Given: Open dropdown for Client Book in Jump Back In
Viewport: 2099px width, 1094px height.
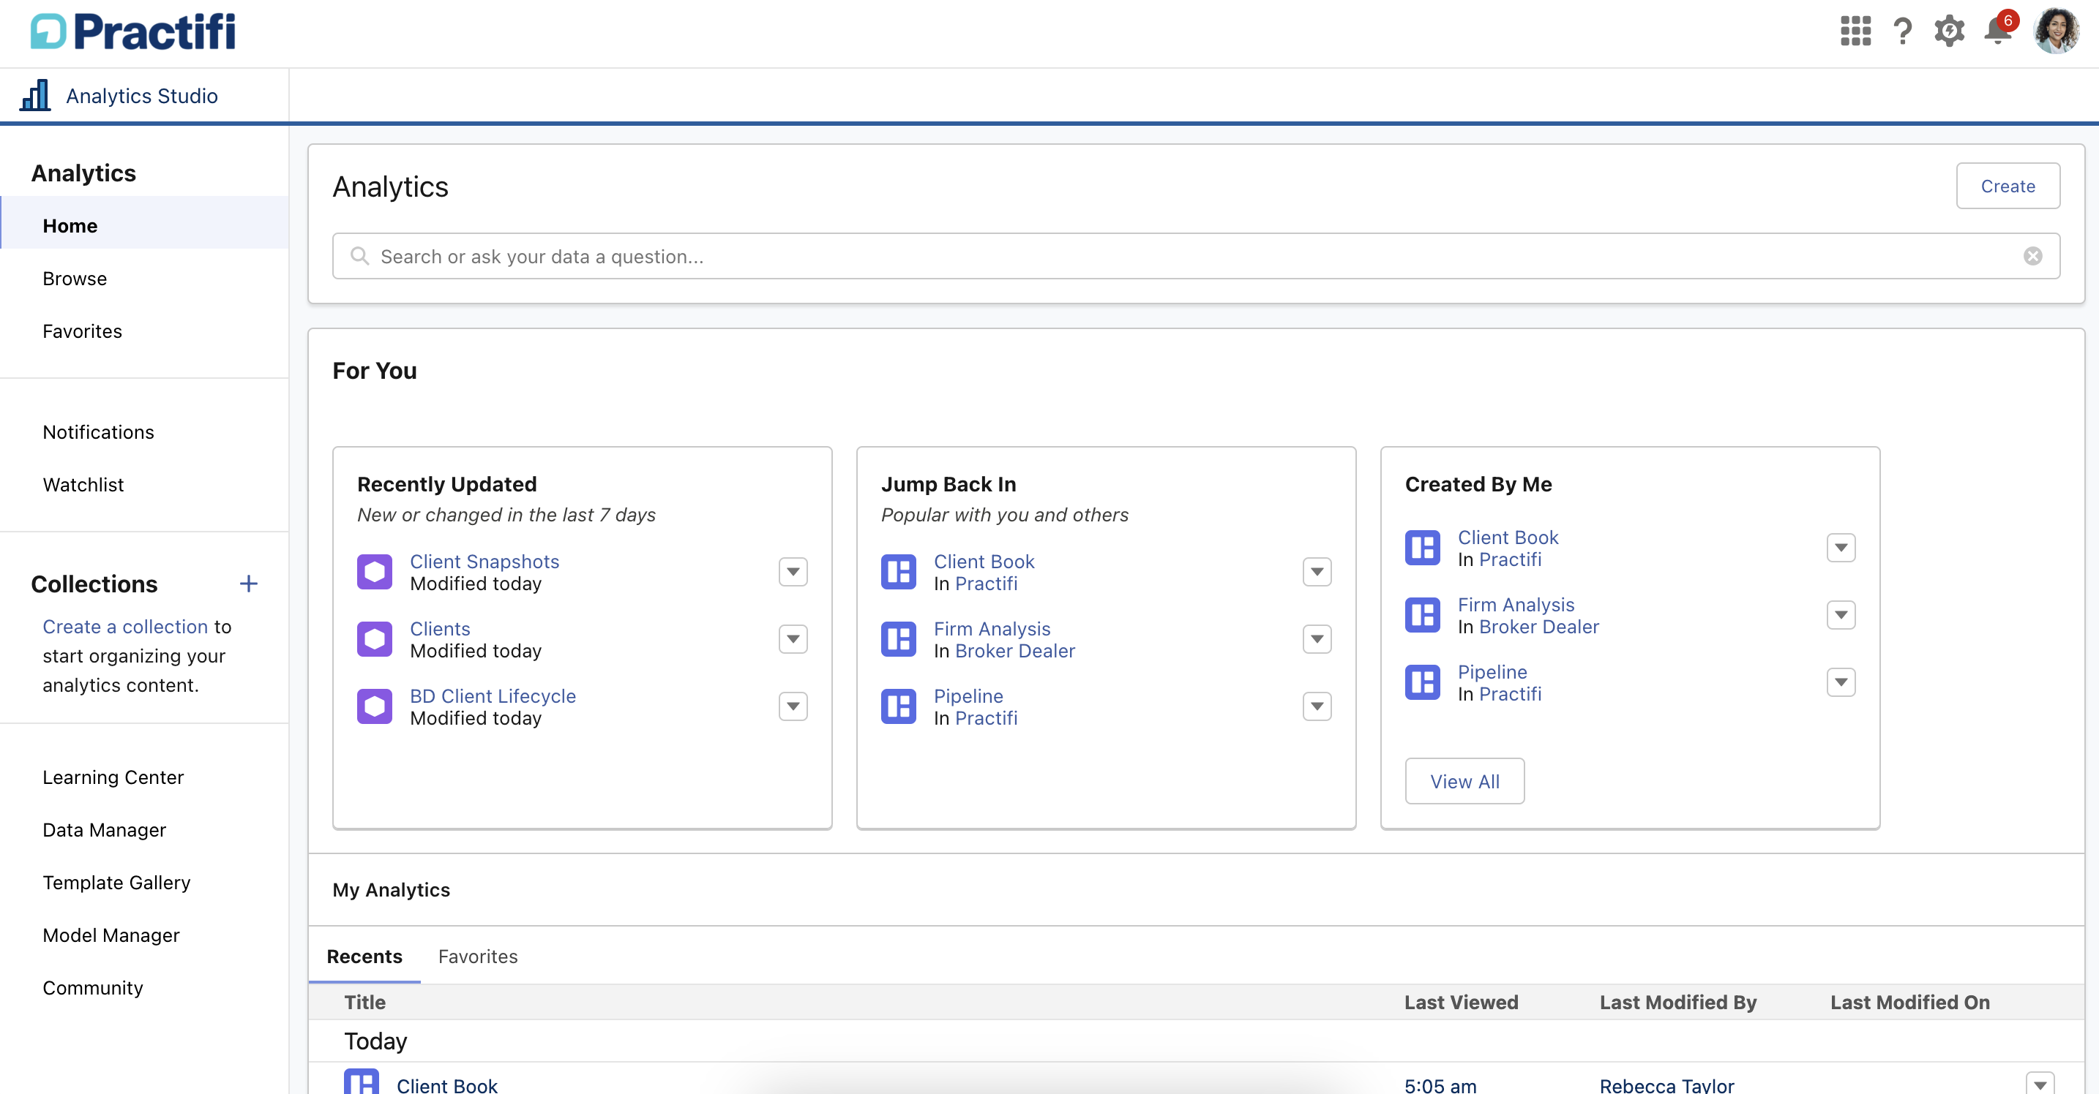Looking at the screenshot, I should [1317, 571].
